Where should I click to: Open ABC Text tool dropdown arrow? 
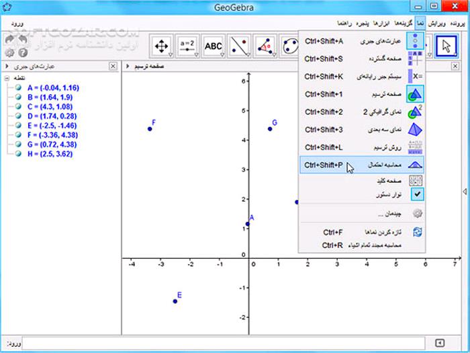(x=222, y=55)
